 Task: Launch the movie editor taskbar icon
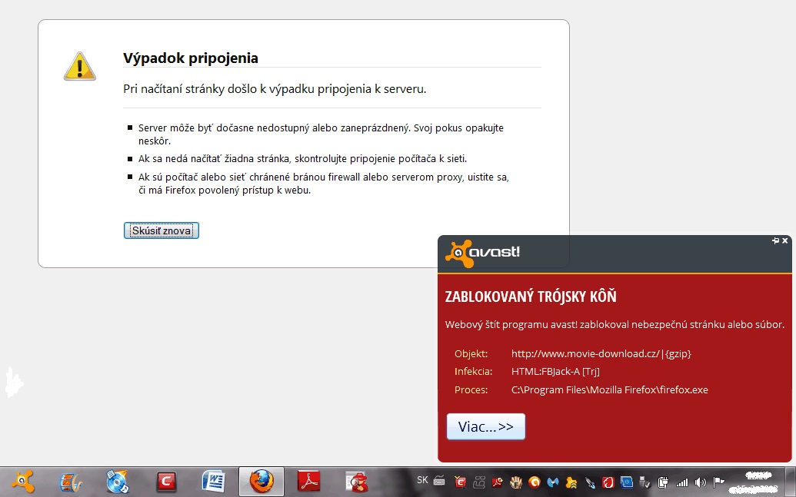[71, 482]
